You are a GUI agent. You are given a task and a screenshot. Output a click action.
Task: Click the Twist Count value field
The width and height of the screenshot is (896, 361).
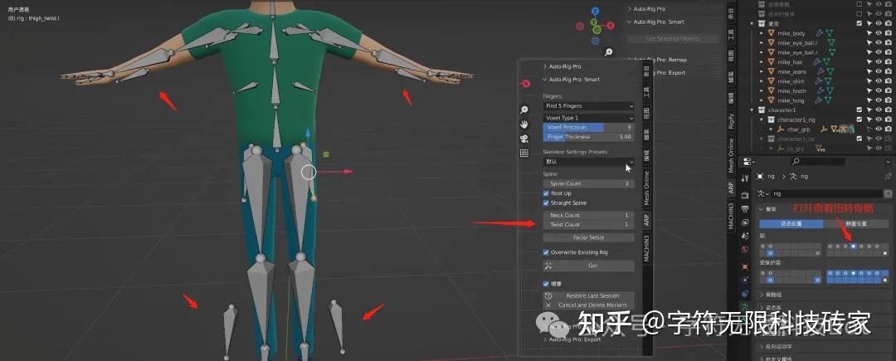click(588, 225)
